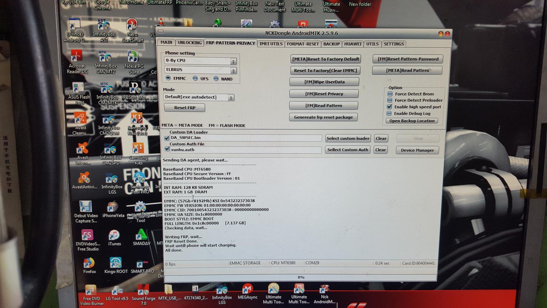
Task: Launch iTunes desktop icon
Action: pyautogui.click(x=114, y=238)
